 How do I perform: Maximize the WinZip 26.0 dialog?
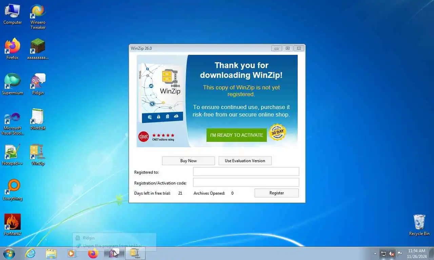tap(288, 48)
